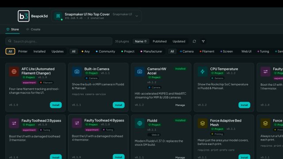Select All in the category filter group
The image size is (283, 159).
coord(172,51)
